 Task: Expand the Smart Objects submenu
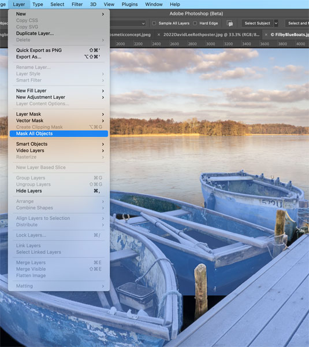pyautogui.click(x=59, y=144)
